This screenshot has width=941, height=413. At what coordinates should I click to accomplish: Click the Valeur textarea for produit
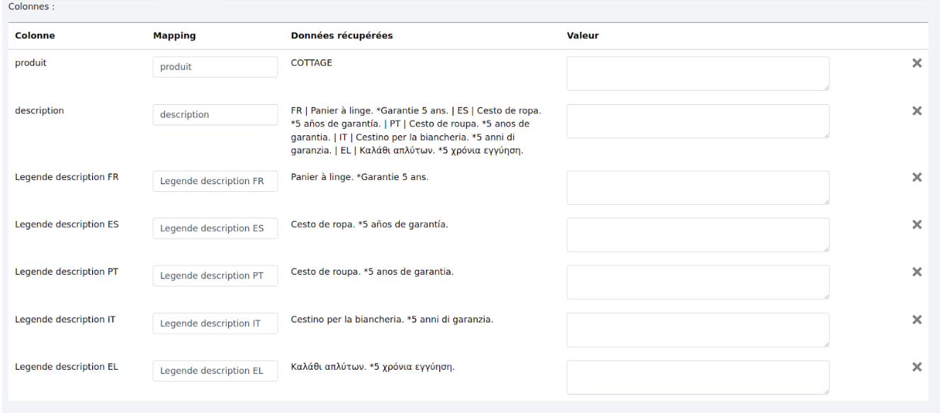[x=697, y=74]
